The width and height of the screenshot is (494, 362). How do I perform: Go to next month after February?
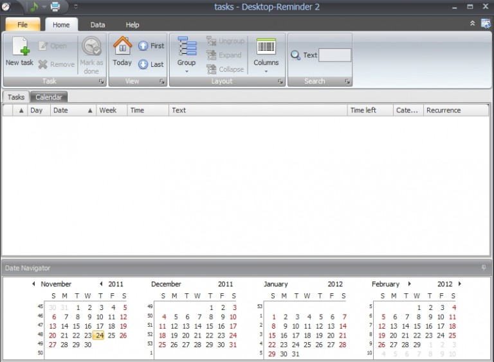409,284
